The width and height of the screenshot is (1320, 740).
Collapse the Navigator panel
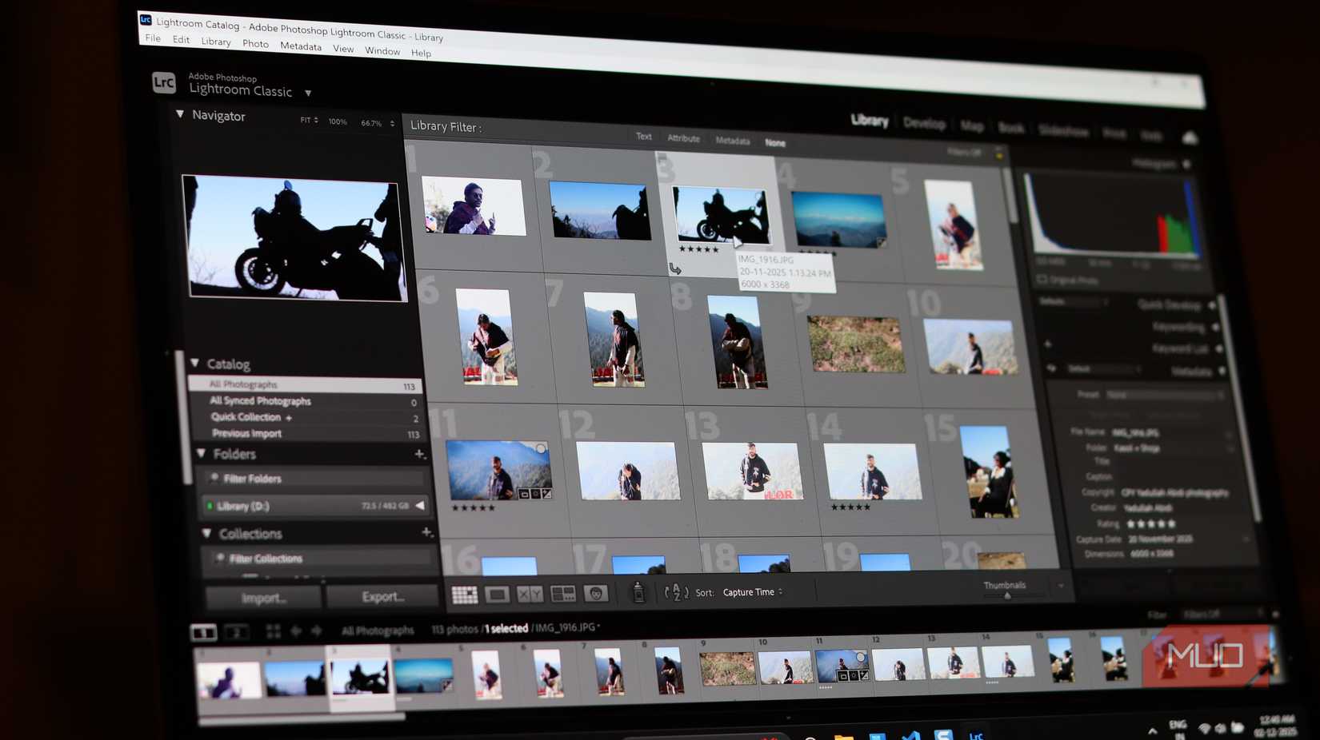coord(180,116)
